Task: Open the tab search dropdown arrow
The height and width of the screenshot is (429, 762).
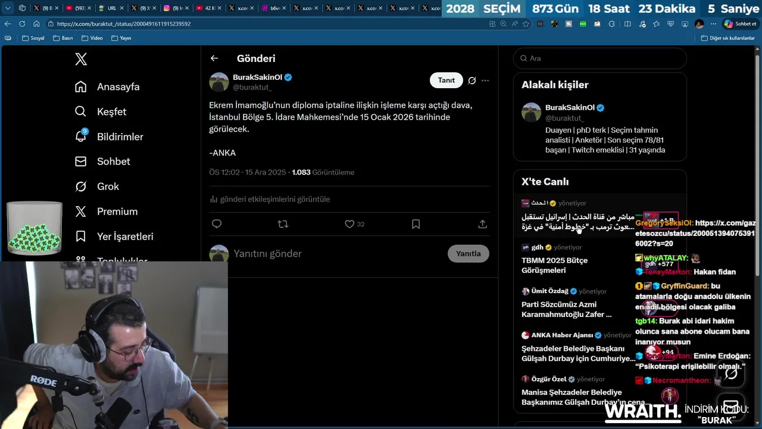Action: [x=8, y=8]
